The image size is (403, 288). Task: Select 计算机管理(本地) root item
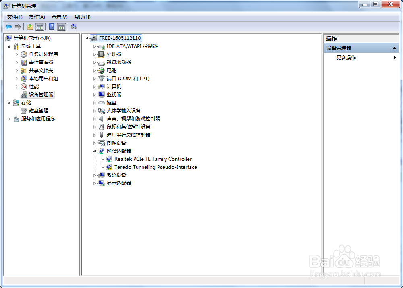click(x=32, y=38)
